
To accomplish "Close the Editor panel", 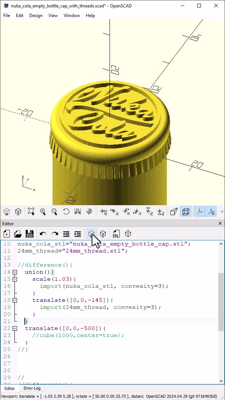I will pos(220,223).
